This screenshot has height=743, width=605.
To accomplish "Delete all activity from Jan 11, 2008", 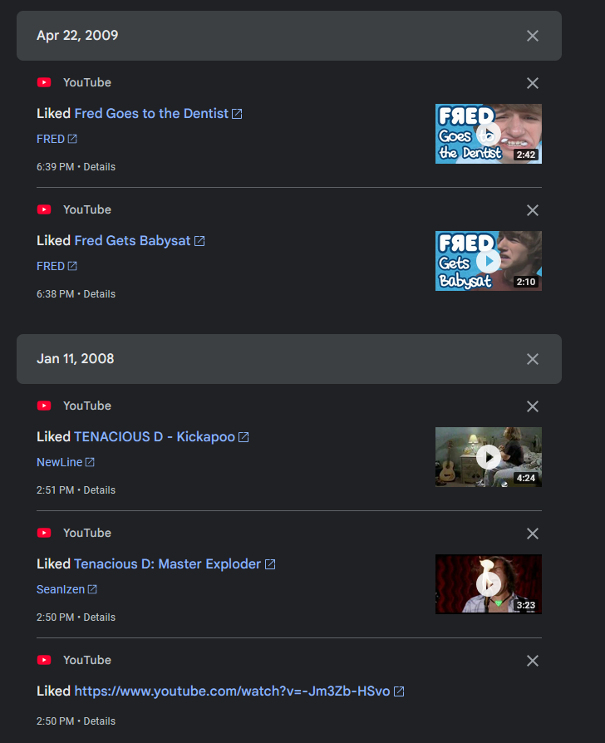I will pyautogui.click(x=533, y=359).
